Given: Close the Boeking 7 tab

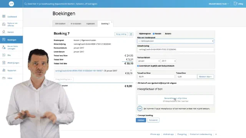Looking at the screenshot, I should (112, 22).
